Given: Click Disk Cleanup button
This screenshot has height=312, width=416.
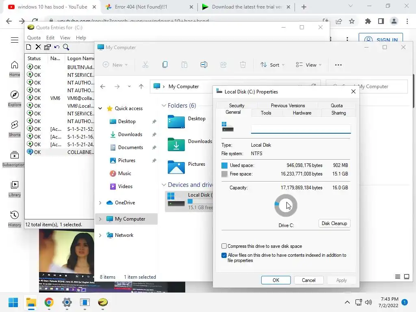Looking at the screenshot, I should 334,223.
